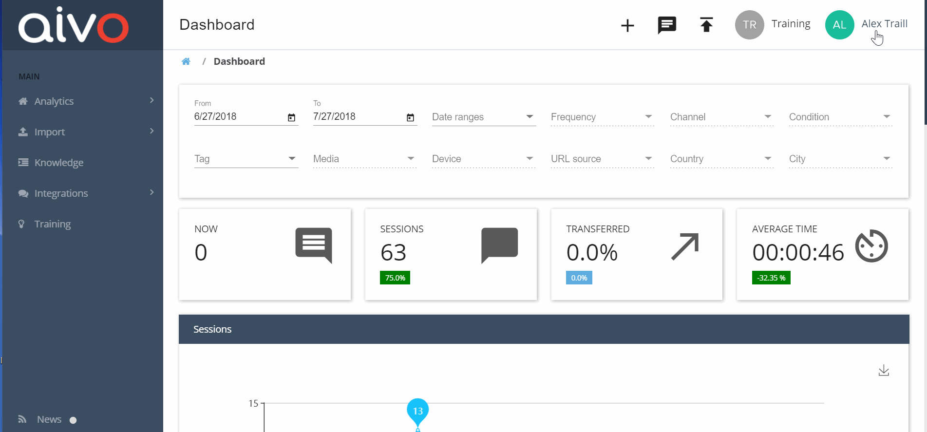
Task: Click the News notification dot
Action: coord(73,420)
